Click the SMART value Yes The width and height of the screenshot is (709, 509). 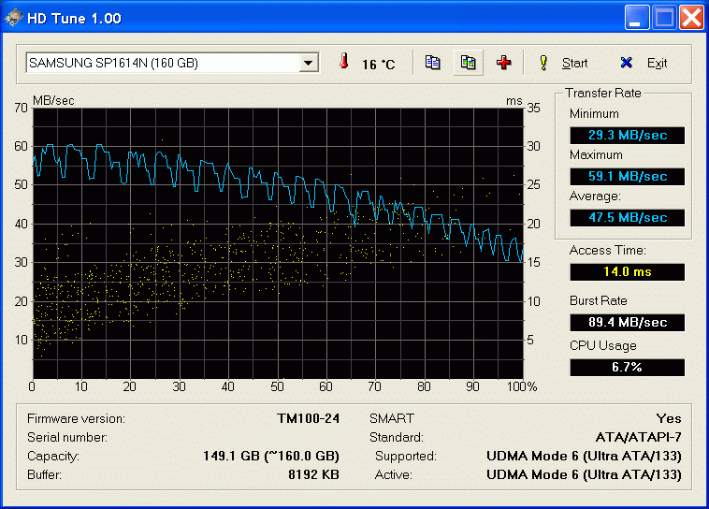[668, 418]
